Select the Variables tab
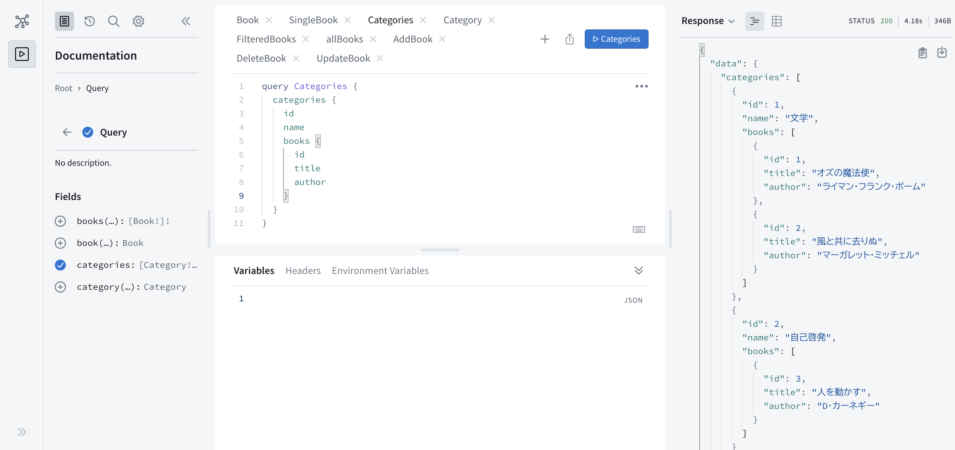 [x=254, y=270]
